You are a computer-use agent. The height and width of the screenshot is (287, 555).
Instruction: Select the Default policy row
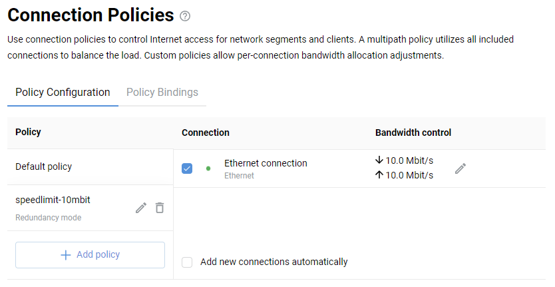point(44,166)
